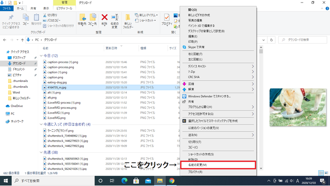
Task: Open the Mail app from the taskbar
Action: pyautogui.click(x=148, y=181)
